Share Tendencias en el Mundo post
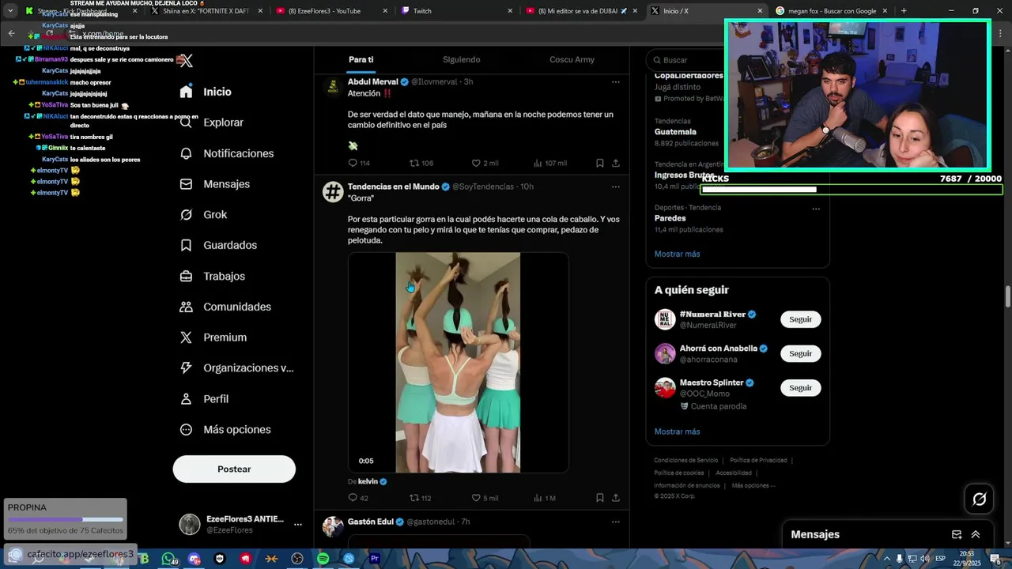Viewport: 1012px width, 569px height. coord(616,498)
